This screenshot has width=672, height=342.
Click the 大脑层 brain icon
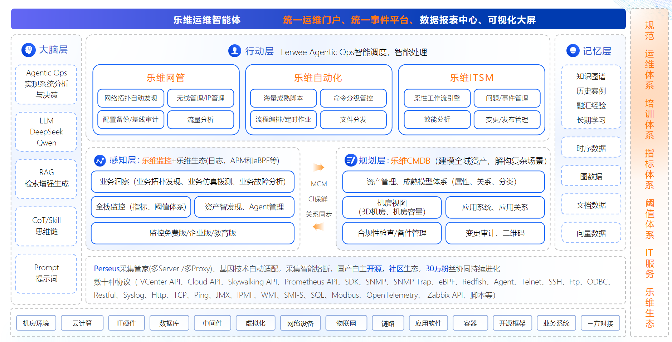(x=29, y=50)
